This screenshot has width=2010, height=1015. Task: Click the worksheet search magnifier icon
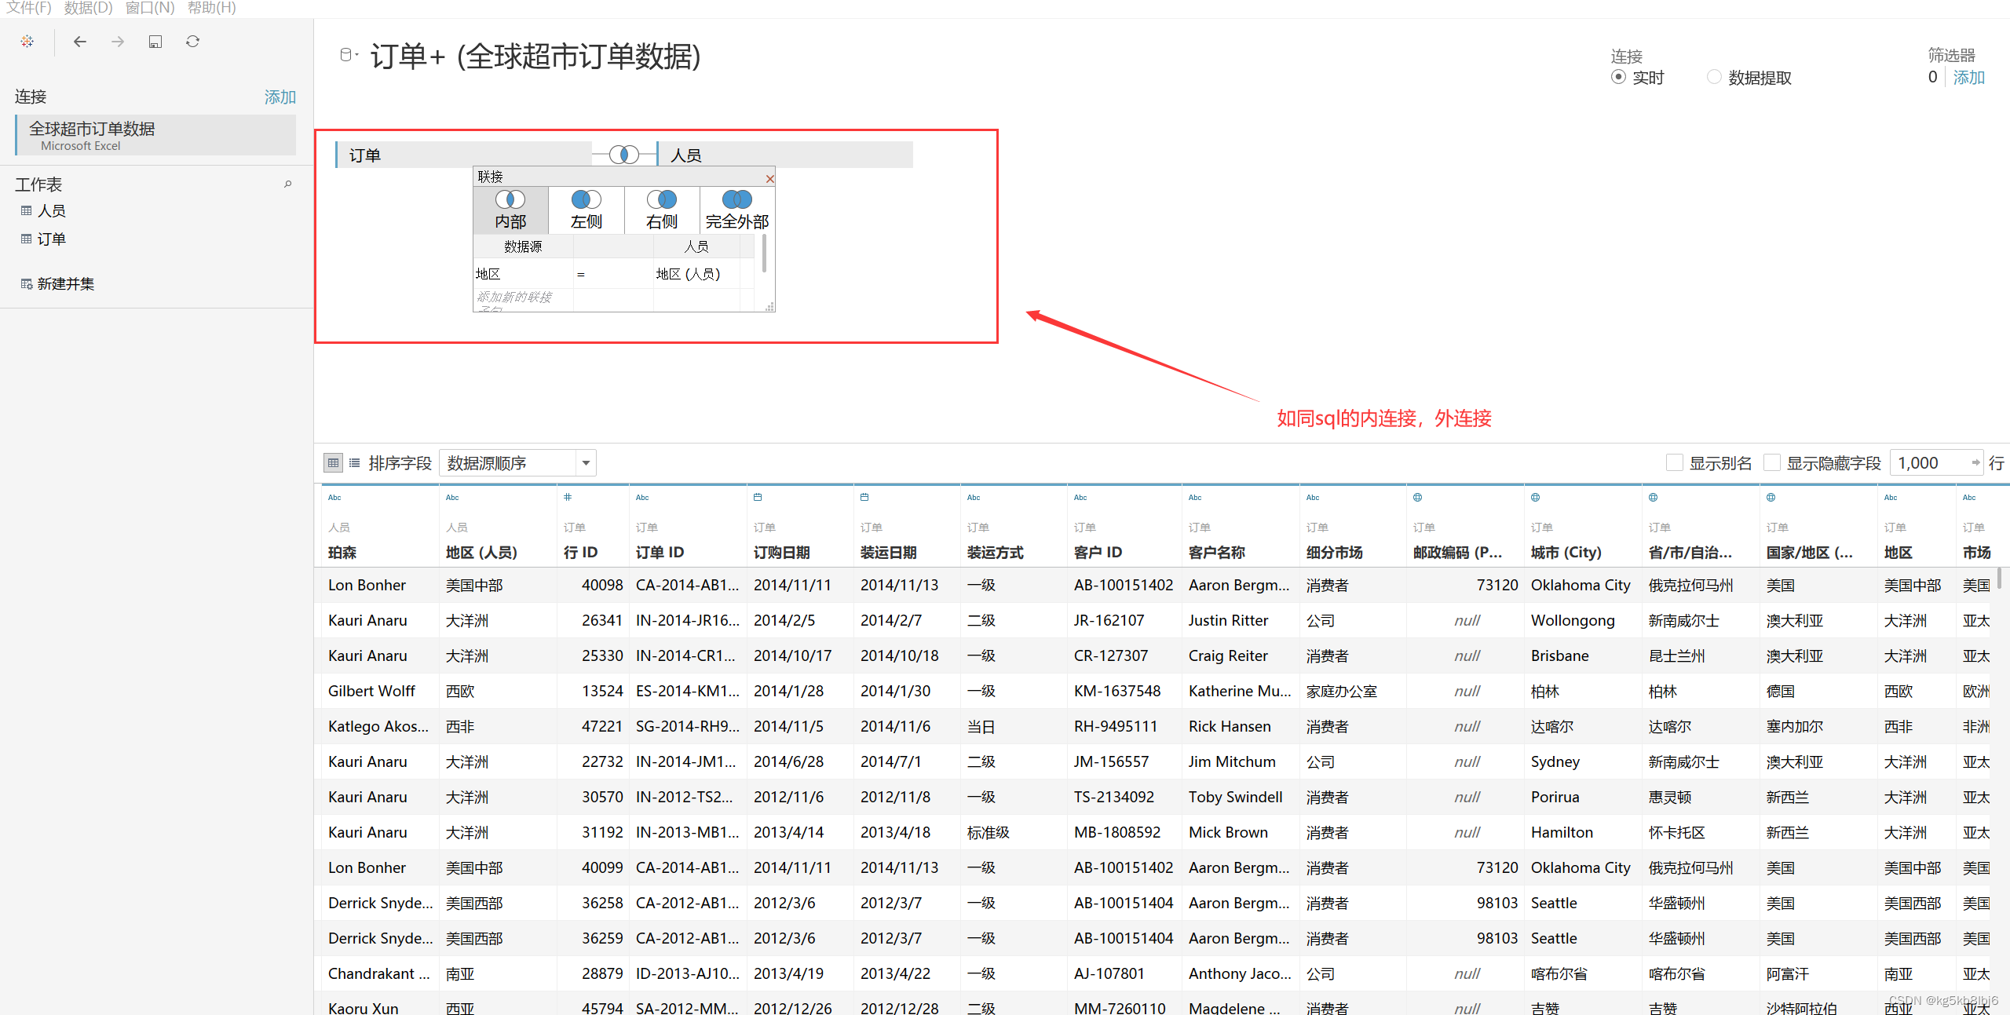(288, 184)
